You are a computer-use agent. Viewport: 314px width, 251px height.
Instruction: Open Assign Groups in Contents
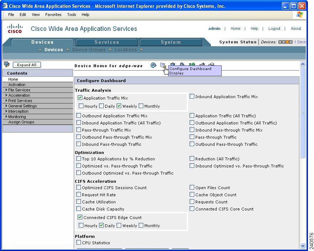(38, 122)
